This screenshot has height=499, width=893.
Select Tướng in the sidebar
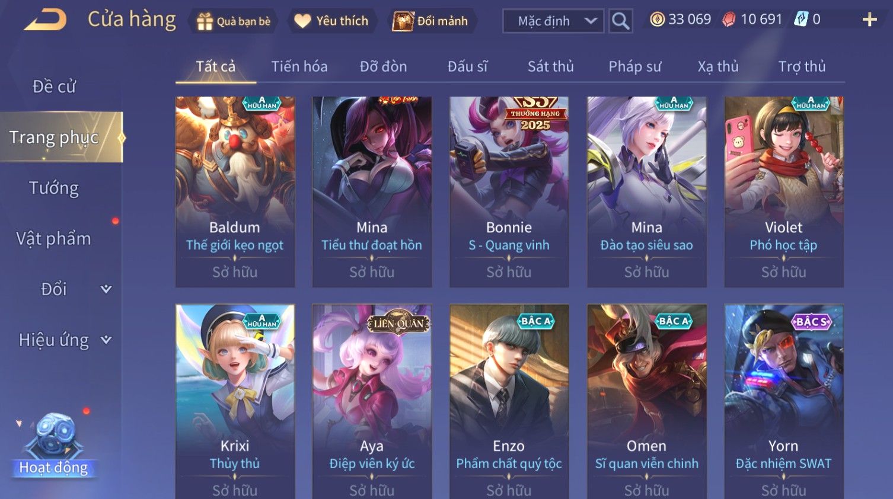[x=54, y=188]
